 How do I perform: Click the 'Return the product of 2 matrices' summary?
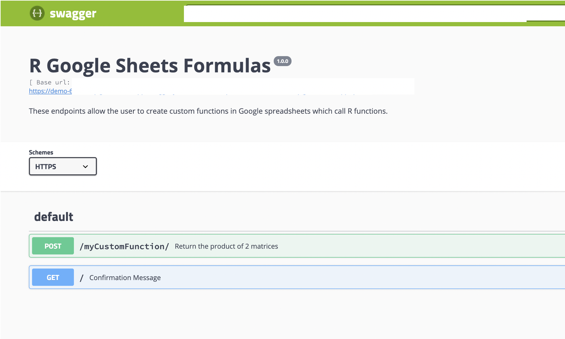tap(226, 246)
